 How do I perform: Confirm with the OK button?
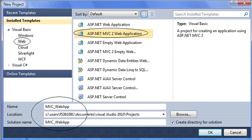[210, 132]
